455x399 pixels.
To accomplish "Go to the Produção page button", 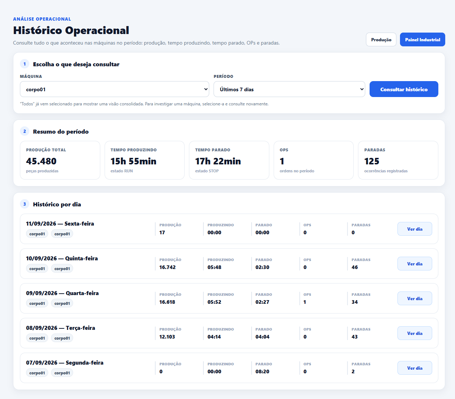I will [x=381, y=39].
